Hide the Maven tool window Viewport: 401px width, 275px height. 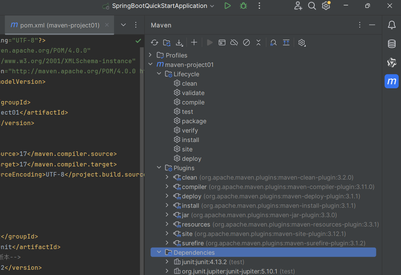(x=372, y=25)
